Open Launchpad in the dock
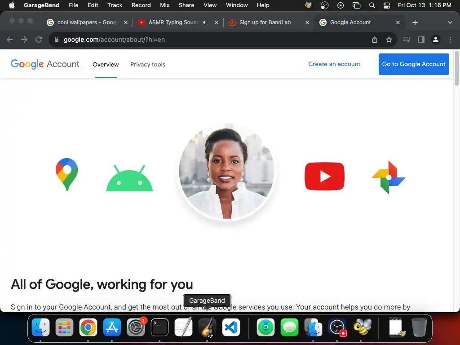 click(x=64, y=327)
